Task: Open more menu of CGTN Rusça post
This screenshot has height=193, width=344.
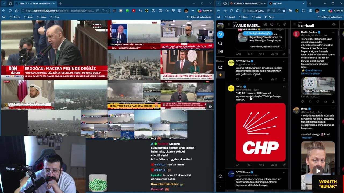Action: pos(284,172)
